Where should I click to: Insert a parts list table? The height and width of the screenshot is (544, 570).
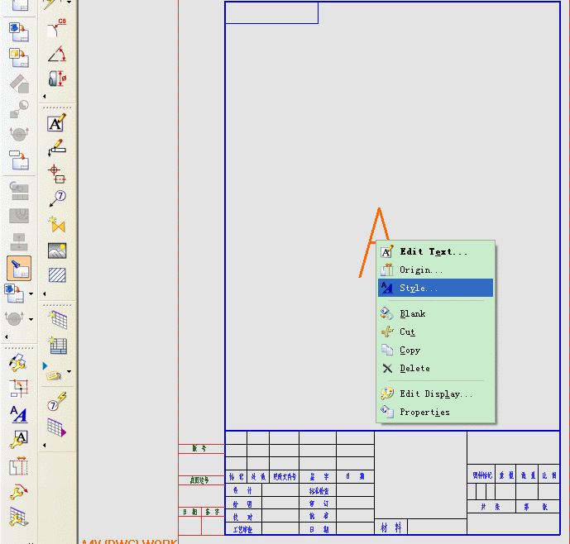57,346
